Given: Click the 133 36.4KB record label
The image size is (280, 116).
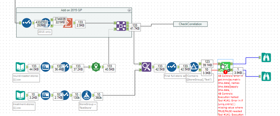Looking at the screenshot, I should [59, 68].
